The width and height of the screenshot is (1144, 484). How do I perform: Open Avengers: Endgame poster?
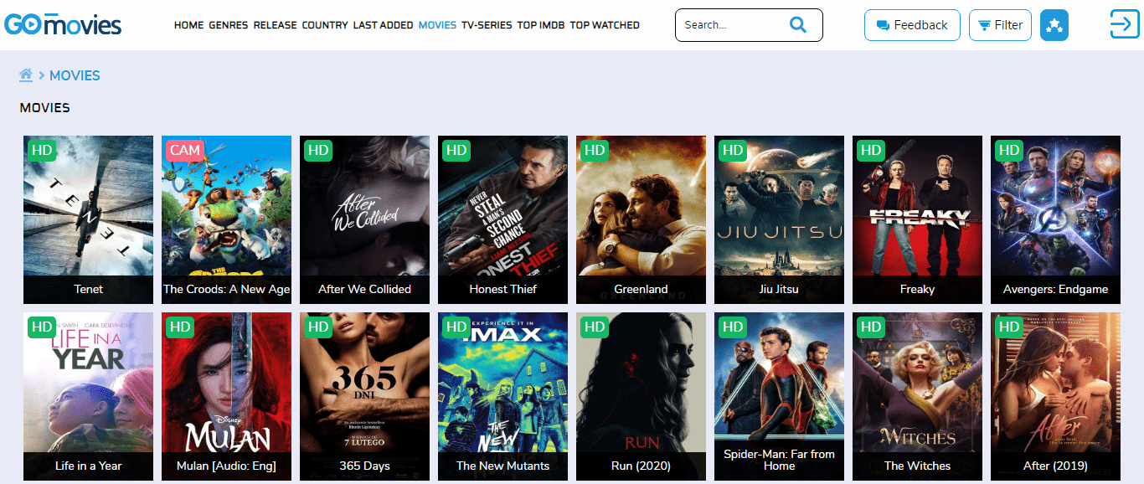[x=1055, y=219]
